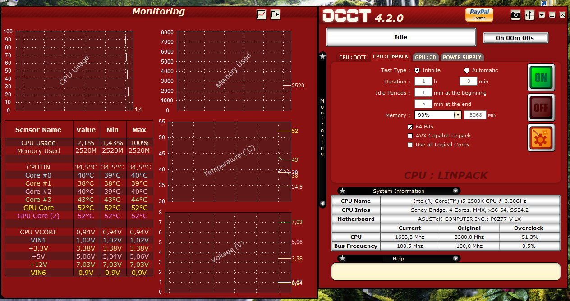Collapse Monitoring with the left arrow circle
This screenshot has width=570, height=301.
coord(322,204)
